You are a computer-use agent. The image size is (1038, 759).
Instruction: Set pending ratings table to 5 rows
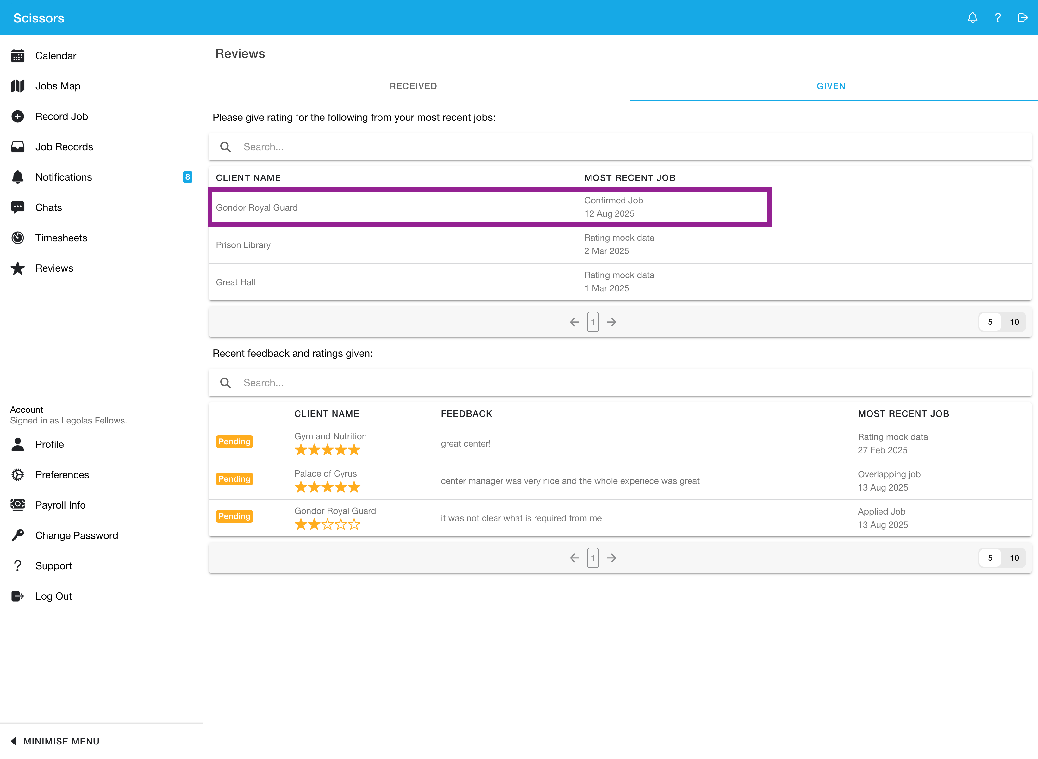(990, 322)
